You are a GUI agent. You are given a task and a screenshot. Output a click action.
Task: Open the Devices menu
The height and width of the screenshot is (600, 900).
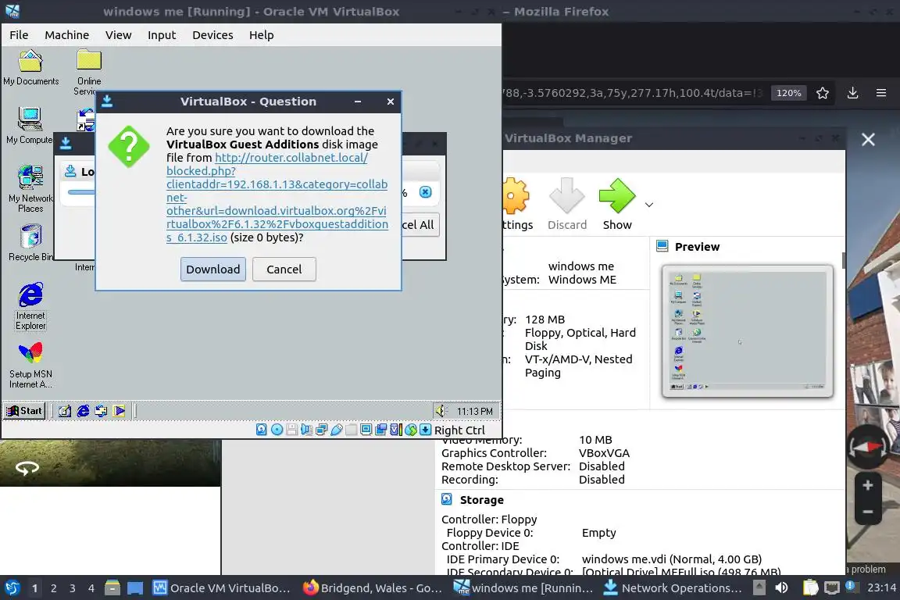coord(212,35)
